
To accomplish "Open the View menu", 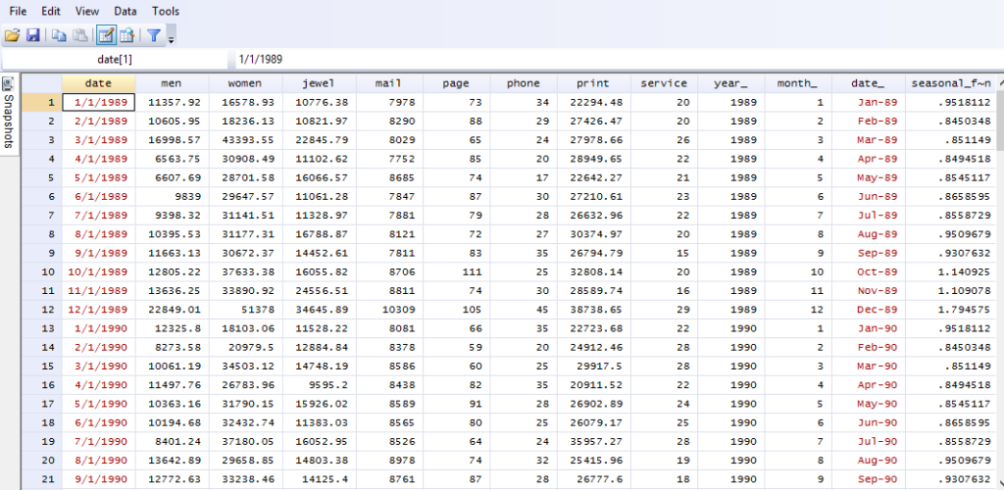I will tap(87, 11).
